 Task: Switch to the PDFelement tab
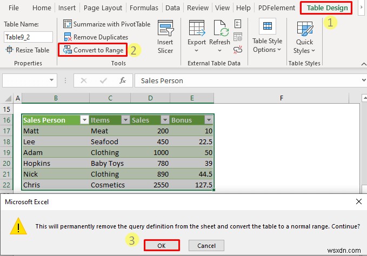277,8
